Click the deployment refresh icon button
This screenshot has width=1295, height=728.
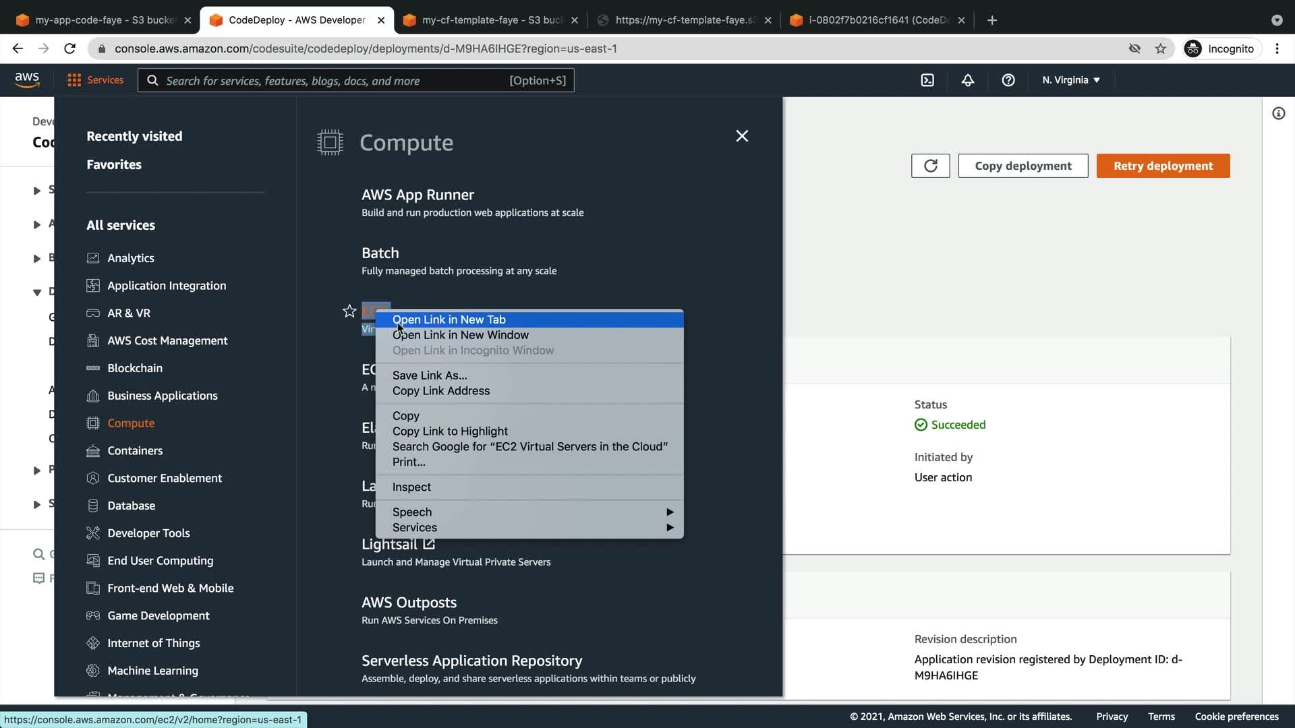[x=930, y=166]
